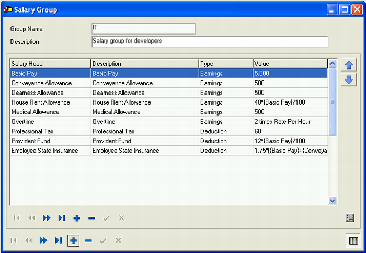
Task: Click the 40*{Basic Pay}/100 value cell
Action: (x=290, y=102)
